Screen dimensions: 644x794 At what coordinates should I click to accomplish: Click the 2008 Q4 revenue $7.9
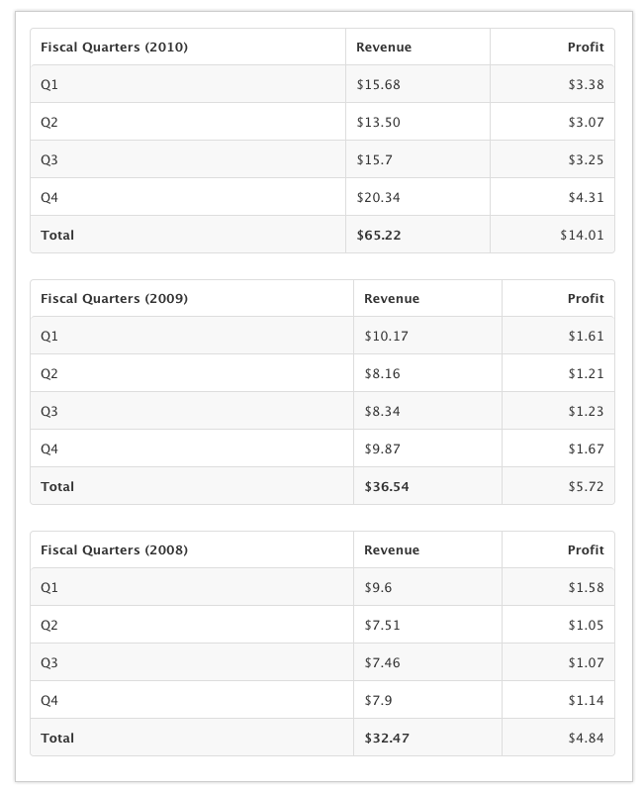point(378,700)
